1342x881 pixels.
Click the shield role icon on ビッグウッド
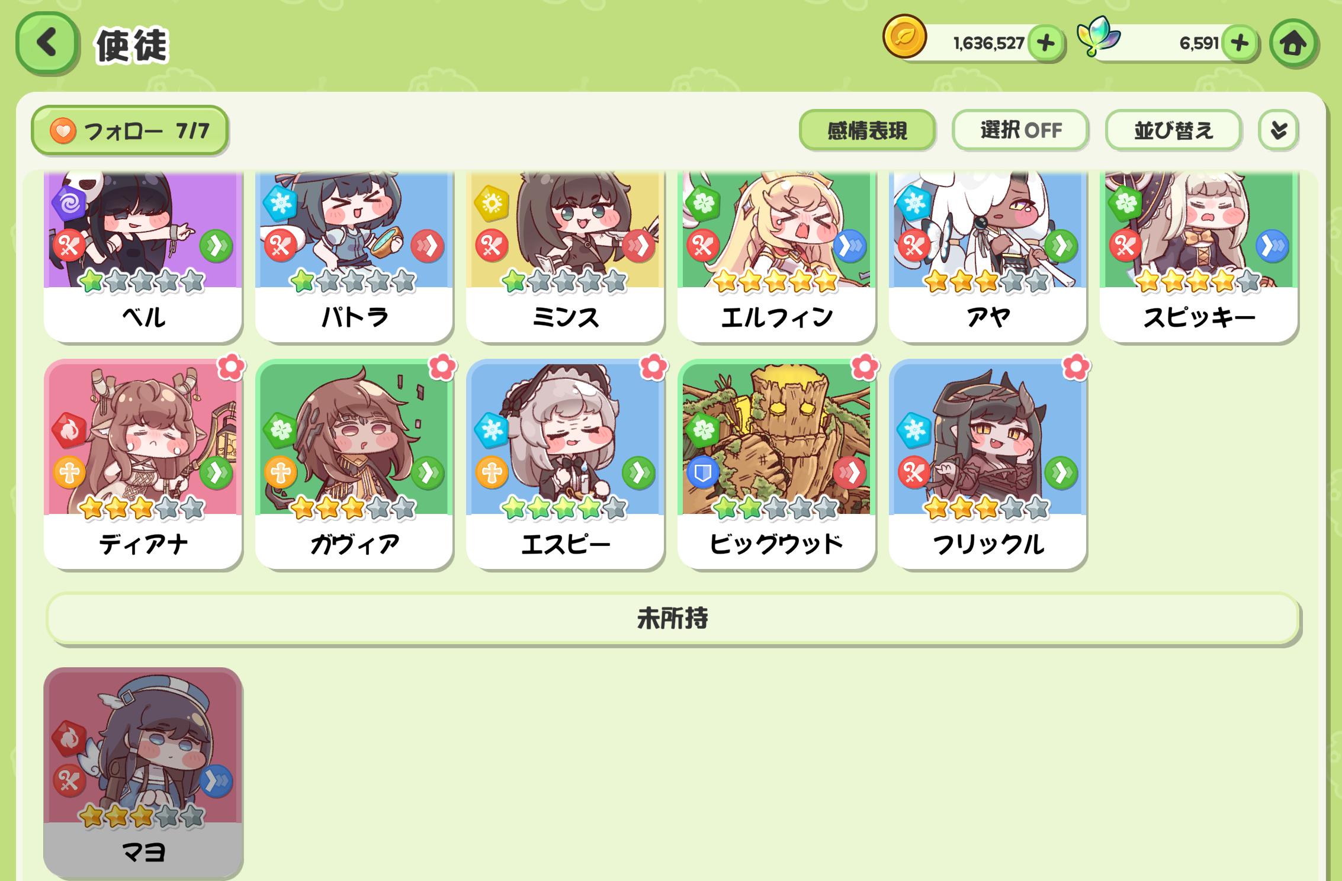coord(703,472)
